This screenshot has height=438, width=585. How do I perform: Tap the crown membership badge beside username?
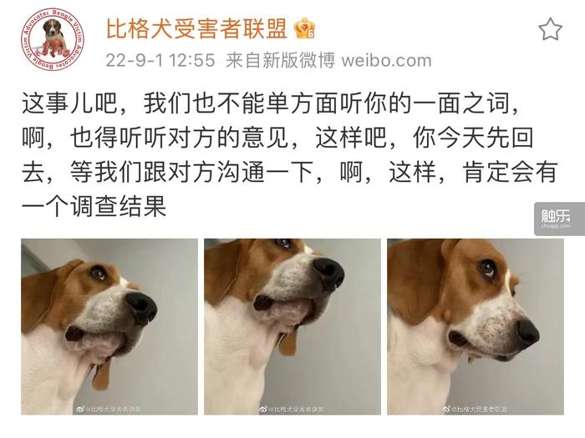pyautogui.click(x=304, y=28)
